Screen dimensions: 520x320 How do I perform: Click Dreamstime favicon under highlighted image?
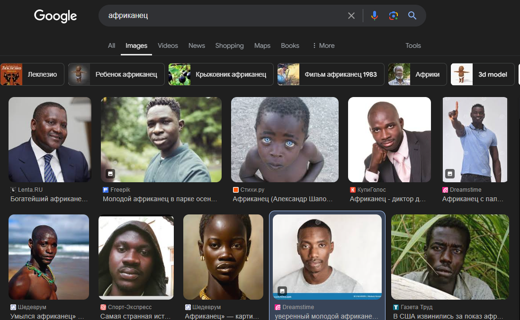tap(278, 307)
